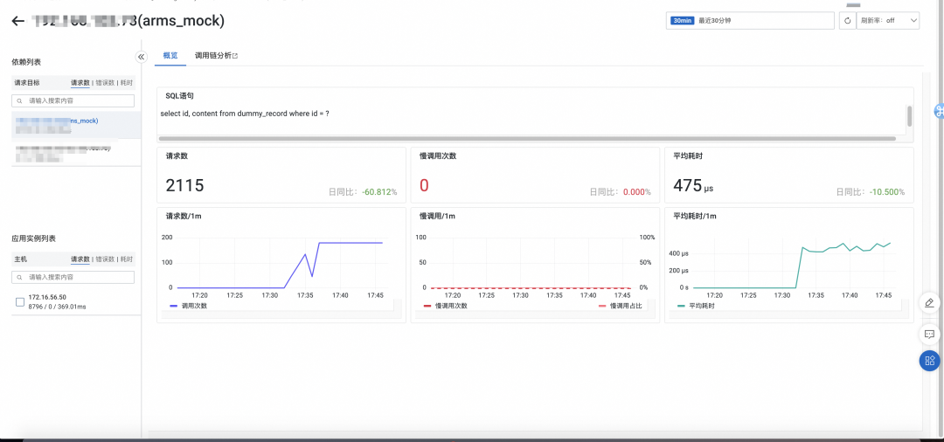Click the back arrow beside the arms_mock title
The width and height of the screenshot is (944, 442).
coord(17,20)
